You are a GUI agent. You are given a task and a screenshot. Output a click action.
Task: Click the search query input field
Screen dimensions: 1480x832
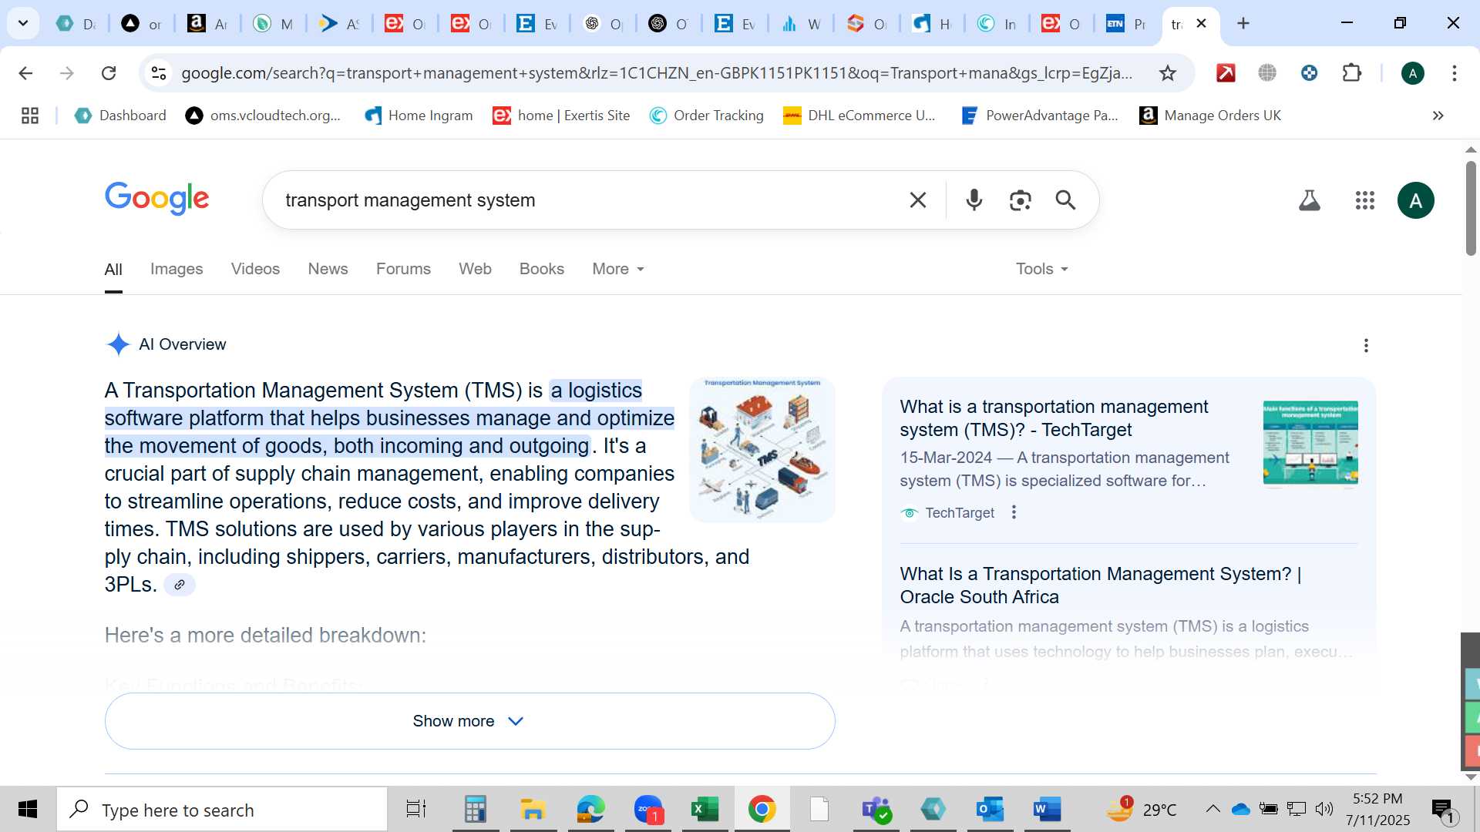pyautogui.click(x=586, y=200)
